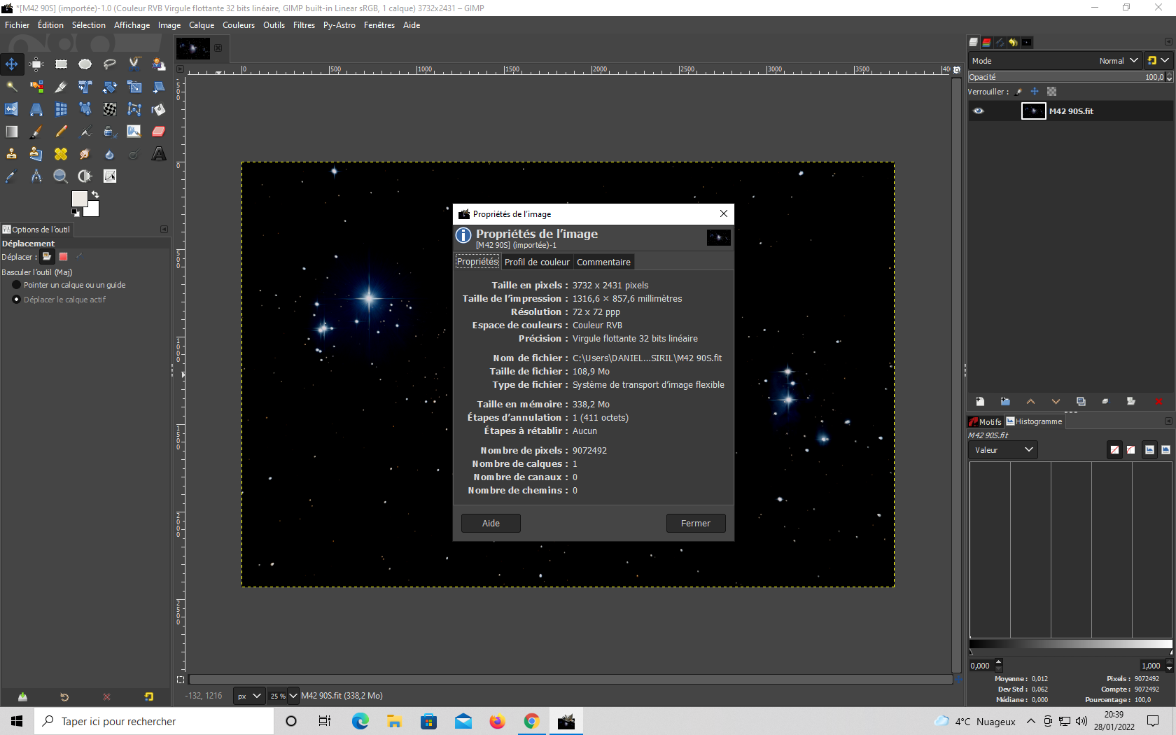Select the Color Picker eyedropper tool
Screen dimensions: 1176x735
(12, 176)
